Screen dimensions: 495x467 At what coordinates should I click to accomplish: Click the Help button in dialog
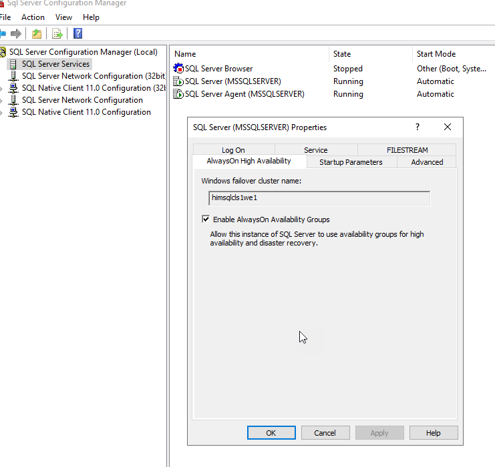coord(434,432)
